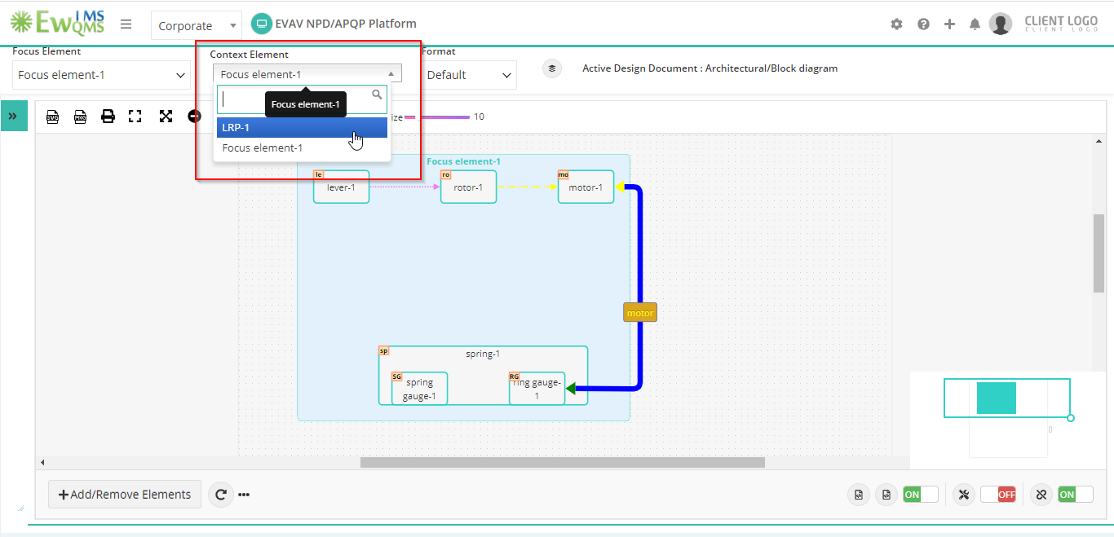
Task: Click the 'sp' tag on spring-1
Action: (x=383, y=350)
